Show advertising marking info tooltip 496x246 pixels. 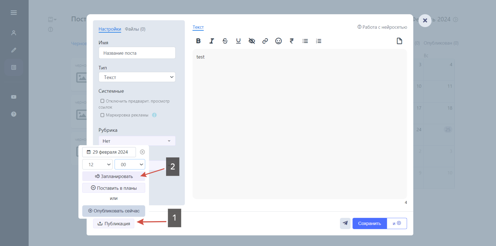point(154,115)
